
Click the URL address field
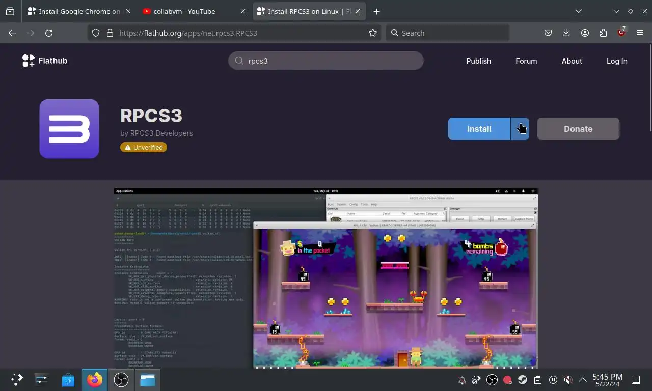[234, 33]
